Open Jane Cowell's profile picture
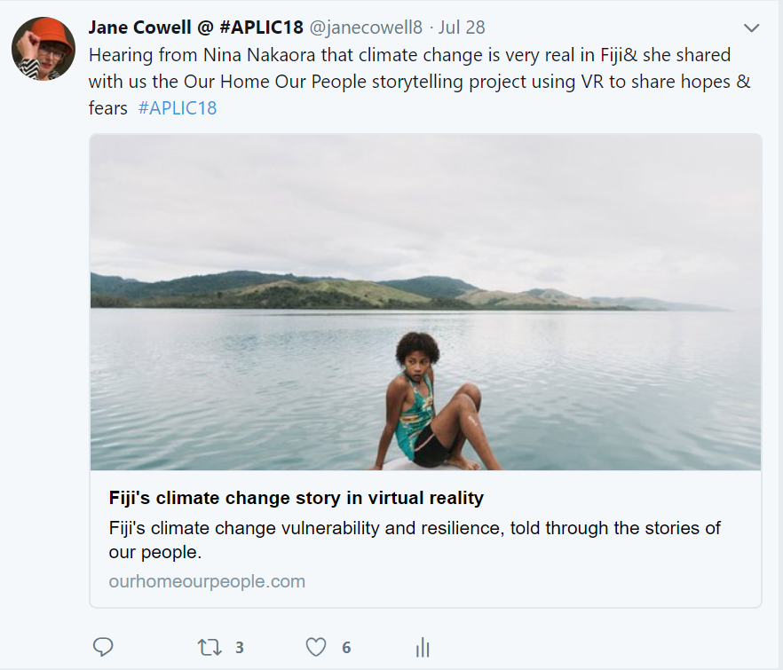The image size is (783, 670). (x=43, y=48)
